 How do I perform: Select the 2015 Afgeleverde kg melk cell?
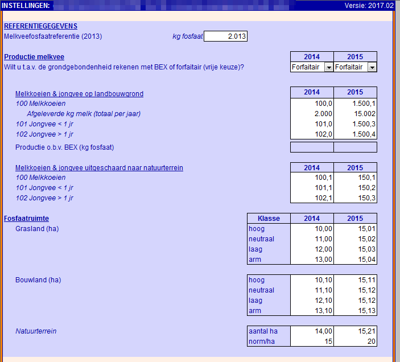355,114
